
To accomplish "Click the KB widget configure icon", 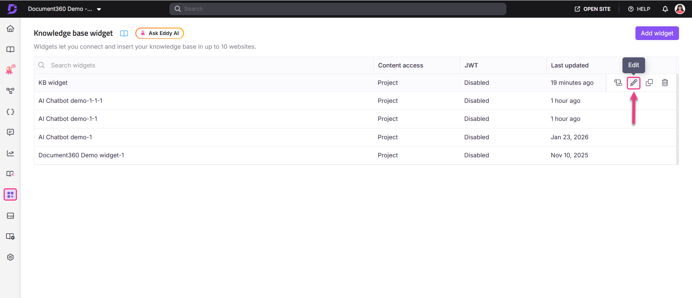I will (x=618, y=83).
